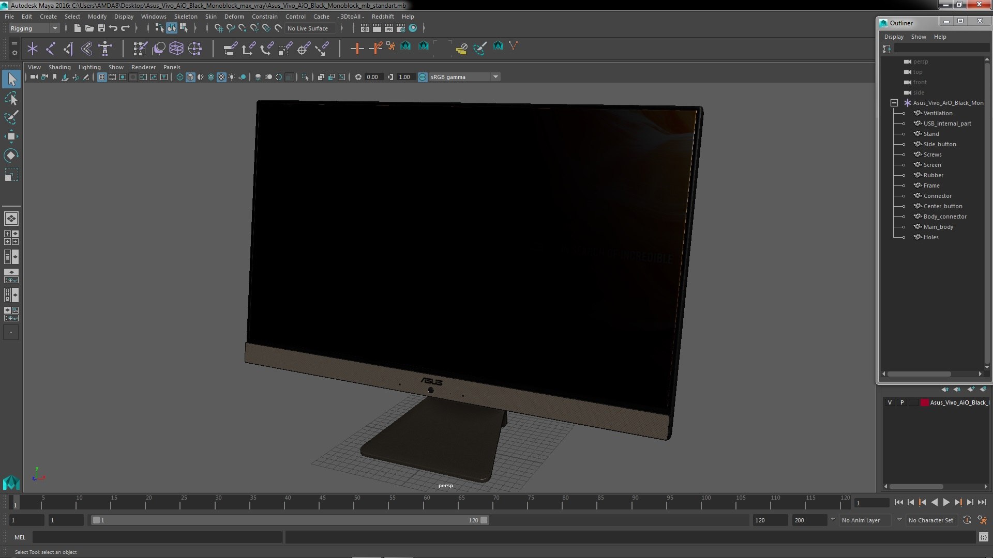Choose the Paint Selection tool
The width and height of the screenshot is (993, 558).
pos(11,117)
